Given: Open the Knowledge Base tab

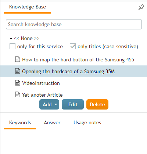Looking at the screenshot, I should (x=28, y=7).
